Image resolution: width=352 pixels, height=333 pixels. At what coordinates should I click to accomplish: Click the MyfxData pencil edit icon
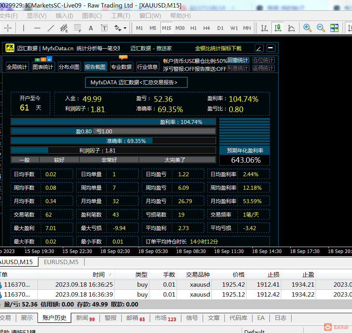pyautogui.click(x=259, y=48)
